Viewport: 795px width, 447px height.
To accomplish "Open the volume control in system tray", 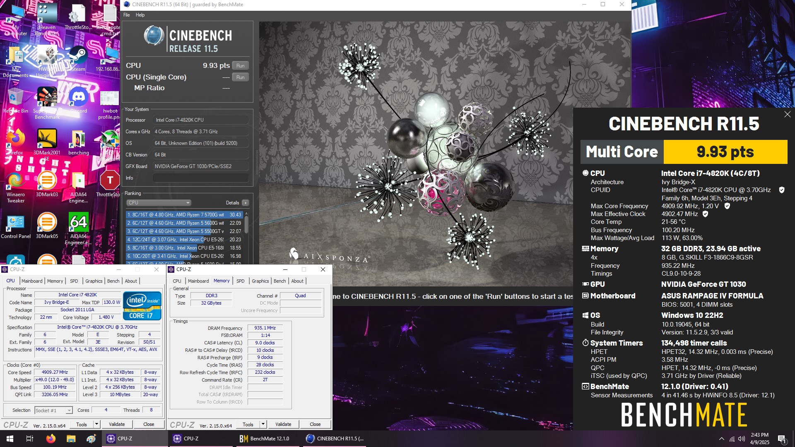I will (x=741, y=439).
